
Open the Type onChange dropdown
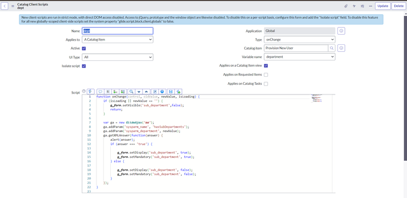pos(299,39)
